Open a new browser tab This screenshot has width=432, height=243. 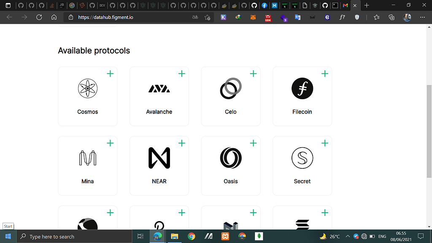click(x=367, y=5)
